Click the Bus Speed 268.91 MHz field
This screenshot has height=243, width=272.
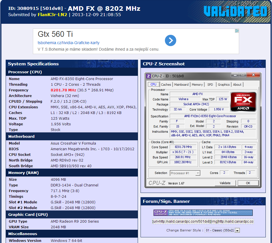(183, 157)
